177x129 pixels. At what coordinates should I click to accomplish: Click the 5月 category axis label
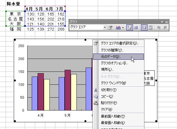click(x=67, y=116)
